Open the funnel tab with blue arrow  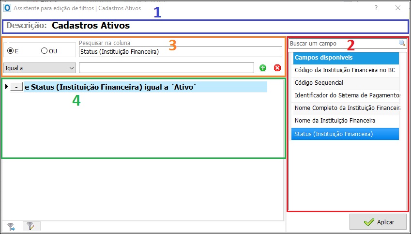pos(11,226)
